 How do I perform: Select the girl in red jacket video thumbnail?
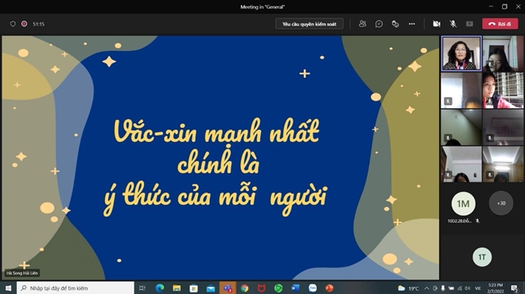(x=503, y=91)
